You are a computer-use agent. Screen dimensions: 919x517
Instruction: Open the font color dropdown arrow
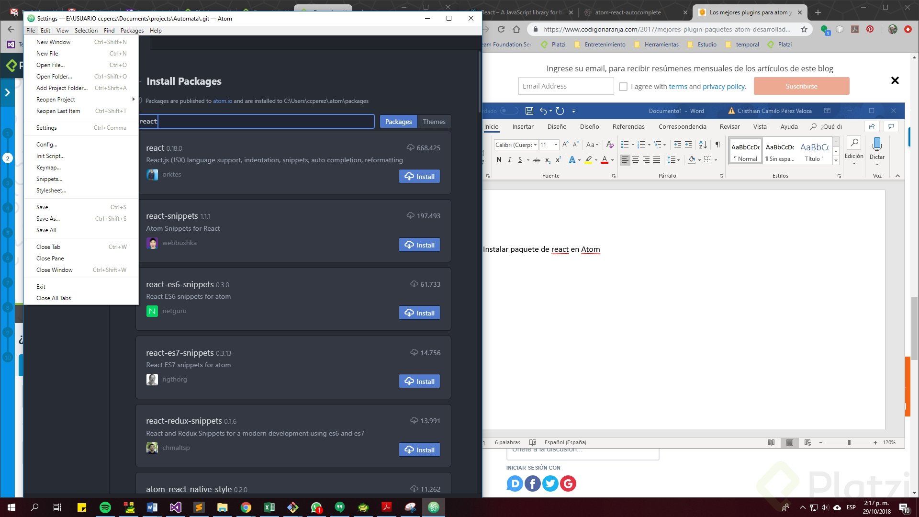[612, 160]
